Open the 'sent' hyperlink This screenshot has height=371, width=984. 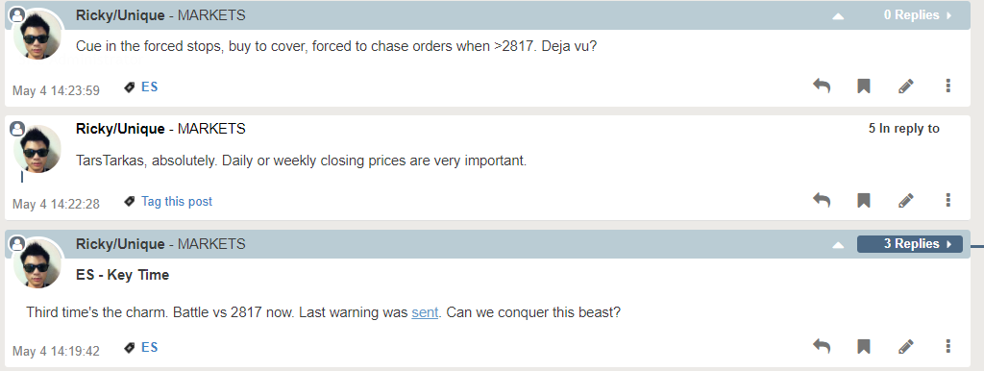pos(425,312)
